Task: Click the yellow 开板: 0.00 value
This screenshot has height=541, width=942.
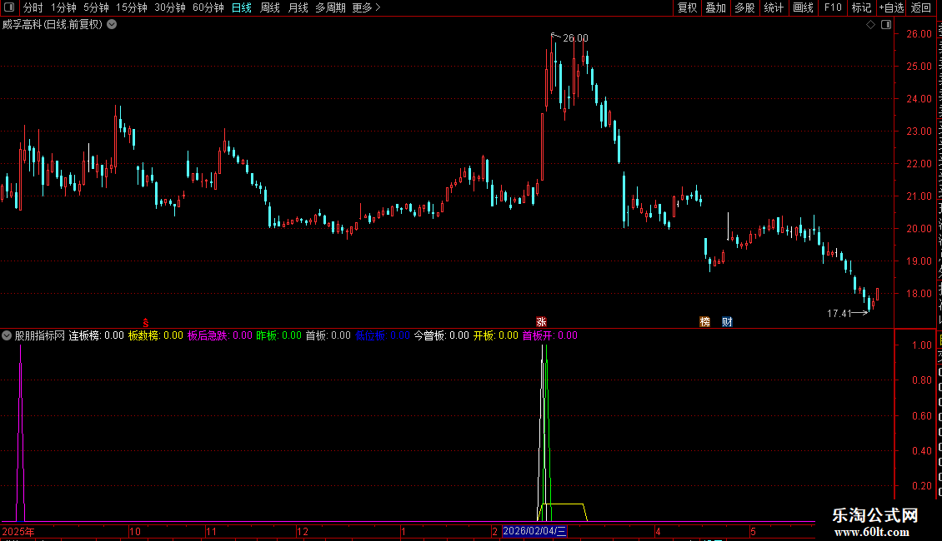Action: 496,336
